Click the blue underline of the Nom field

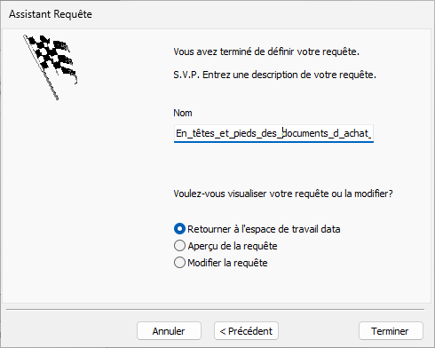[x=273, y=142]
